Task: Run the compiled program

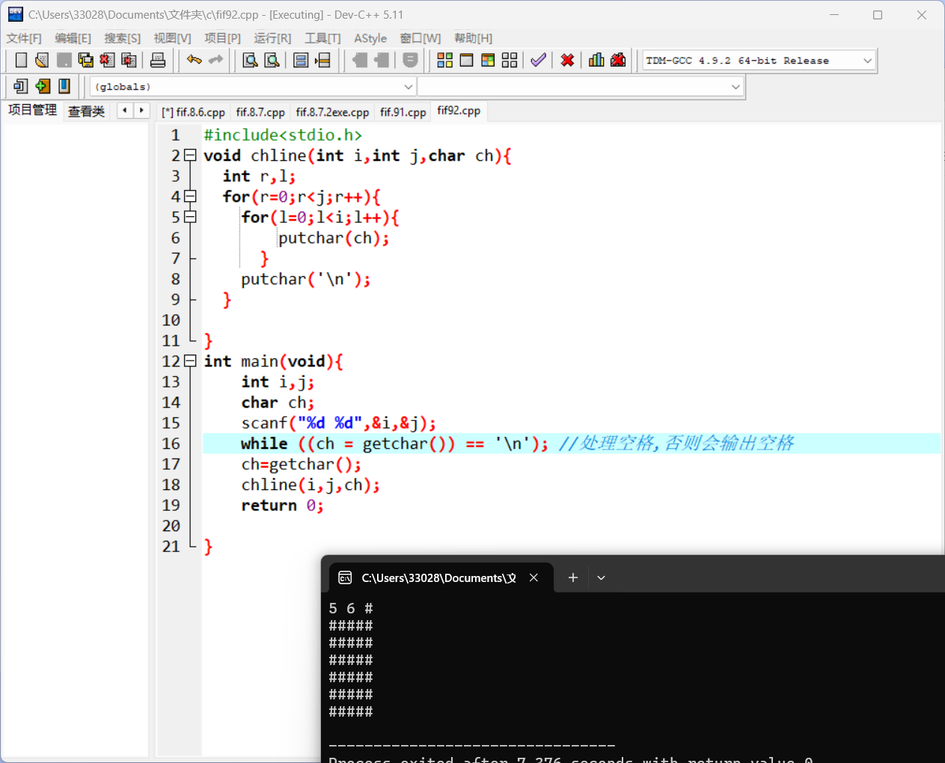Action: (466, 61)
